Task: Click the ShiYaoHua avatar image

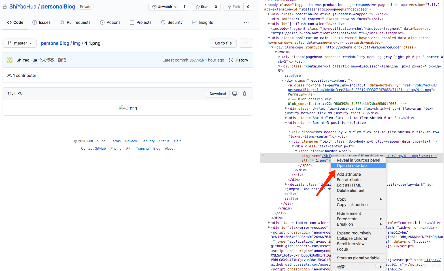Action: [x=10, y=60]
